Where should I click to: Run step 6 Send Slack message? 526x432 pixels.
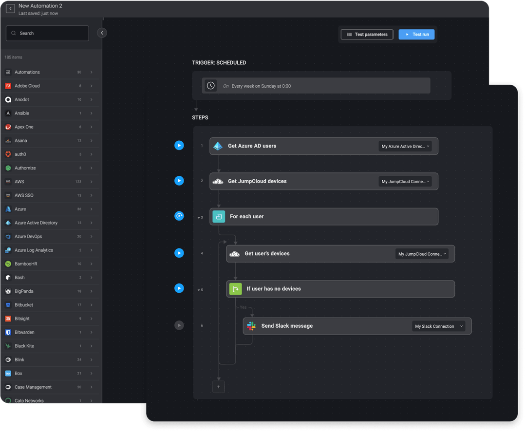[179, 325]
